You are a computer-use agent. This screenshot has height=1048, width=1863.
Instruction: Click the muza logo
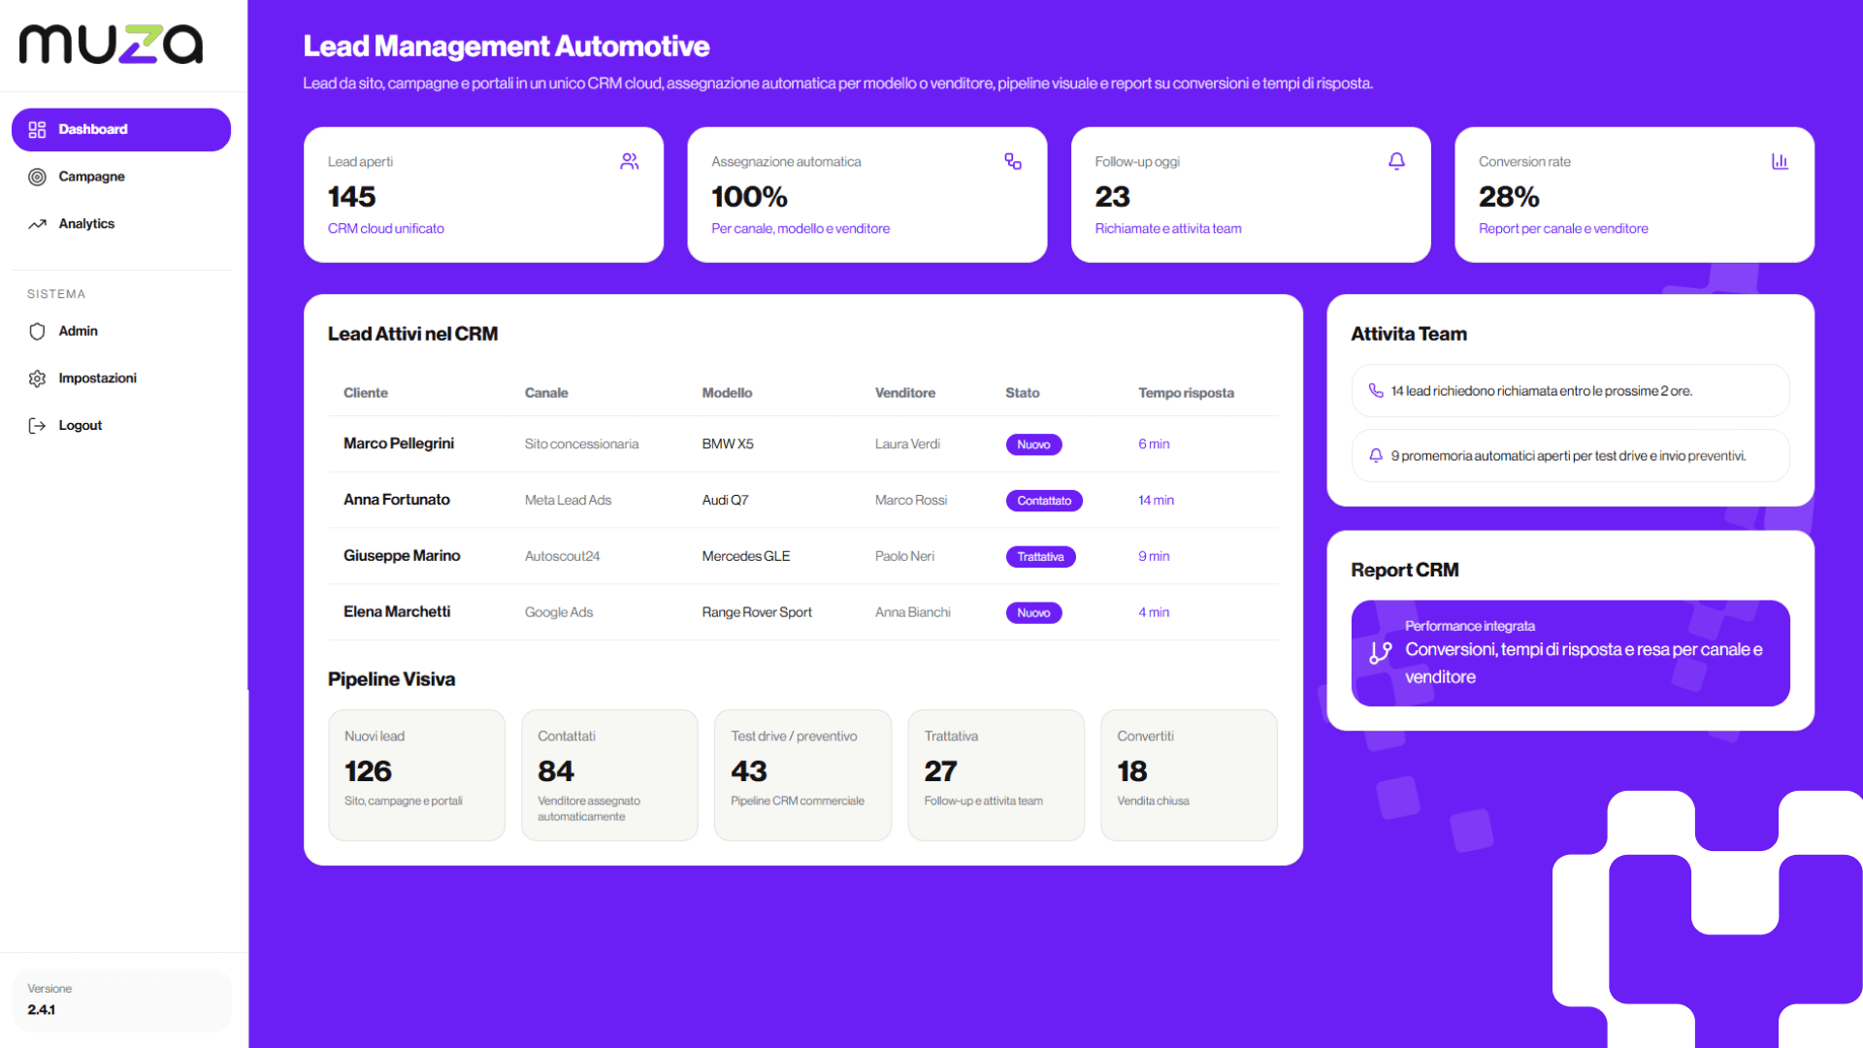pyautogui.click(x=111, y=45)
